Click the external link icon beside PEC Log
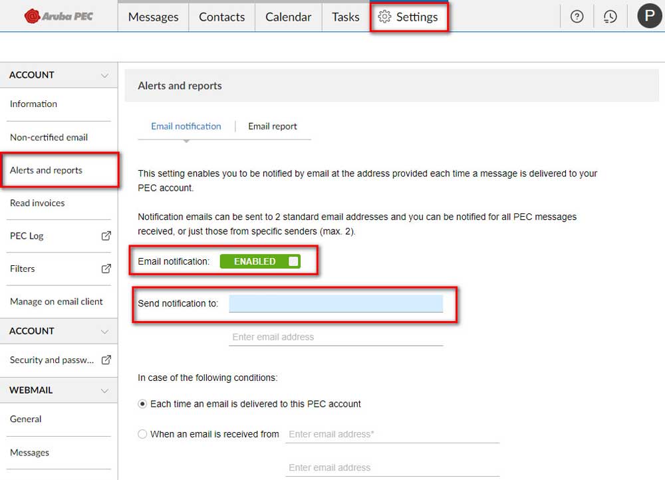Viewport: 665px width, 480px height. click(x=106, y=236)
